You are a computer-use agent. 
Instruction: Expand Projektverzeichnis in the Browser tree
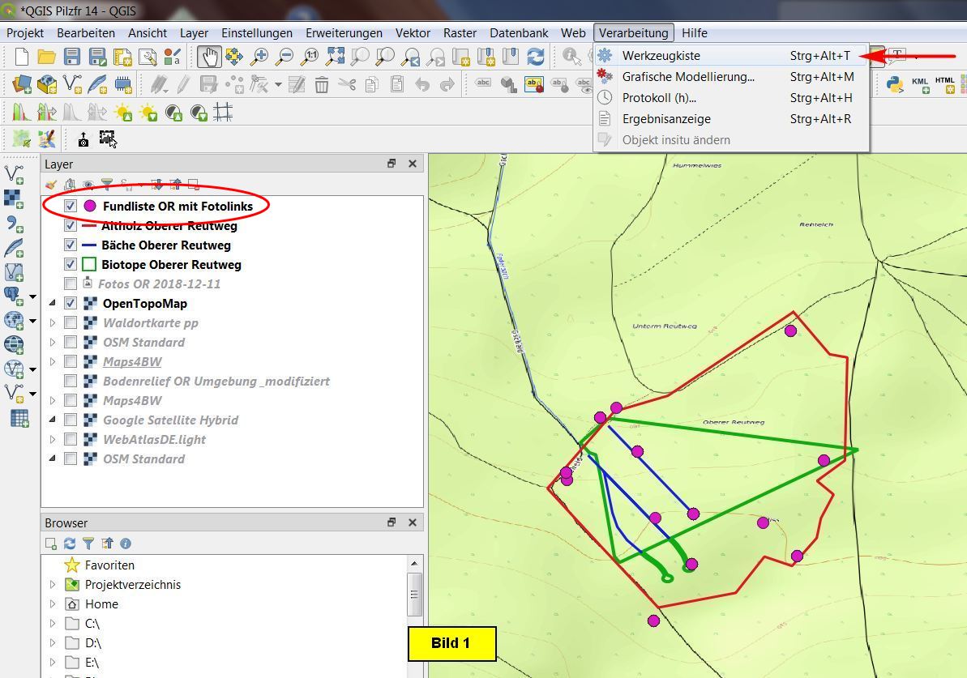53,585
